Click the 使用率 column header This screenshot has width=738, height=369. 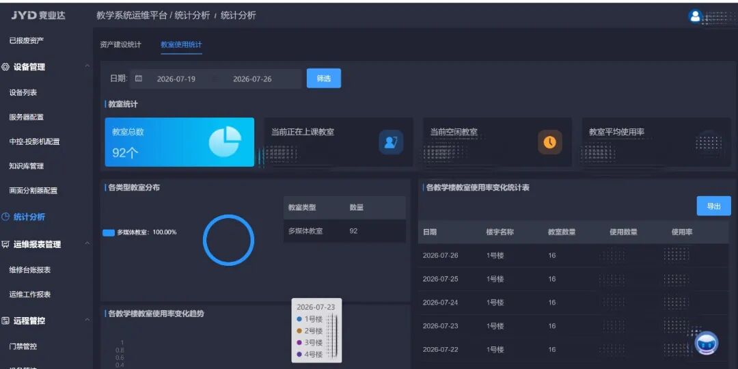pos(682,232)
